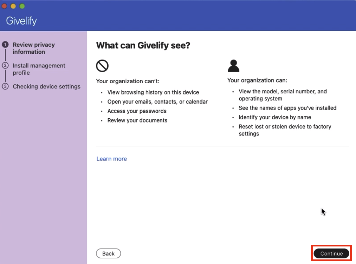Viewport: 356px width, 264px height.
Task: Click the person silhouette icon
Action: click(x=233, y=66)
